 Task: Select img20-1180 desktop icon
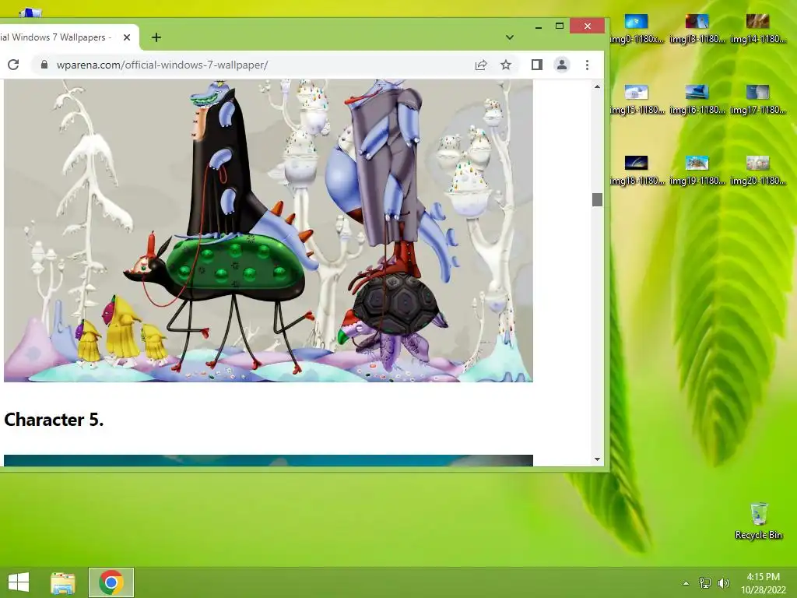[758, 171]
